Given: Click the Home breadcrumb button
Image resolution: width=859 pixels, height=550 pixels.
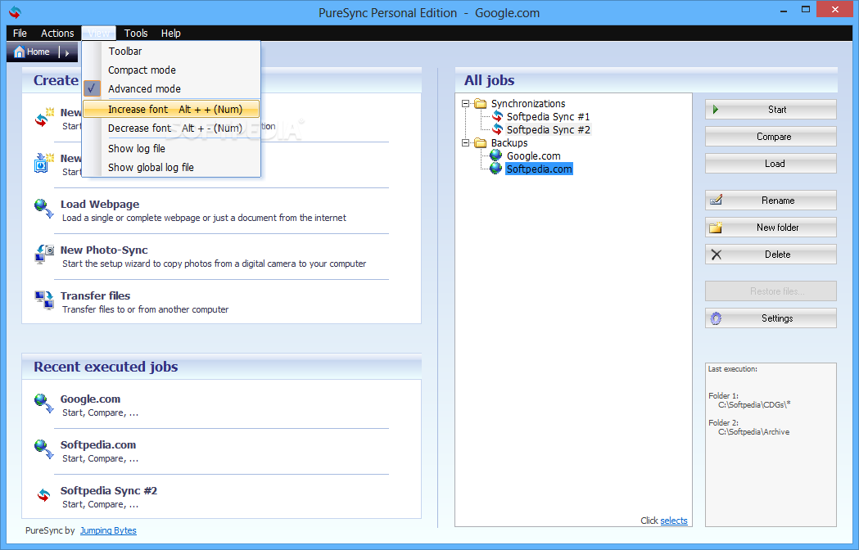Looking at the screenshot, I should click(32, 52).
